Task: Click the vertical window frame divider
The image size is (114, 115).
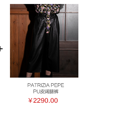Action: [x=66, y=22]
